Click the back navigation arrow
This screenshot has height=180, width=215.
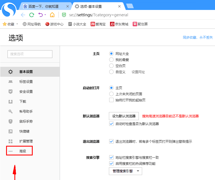(x=23, y=15)
